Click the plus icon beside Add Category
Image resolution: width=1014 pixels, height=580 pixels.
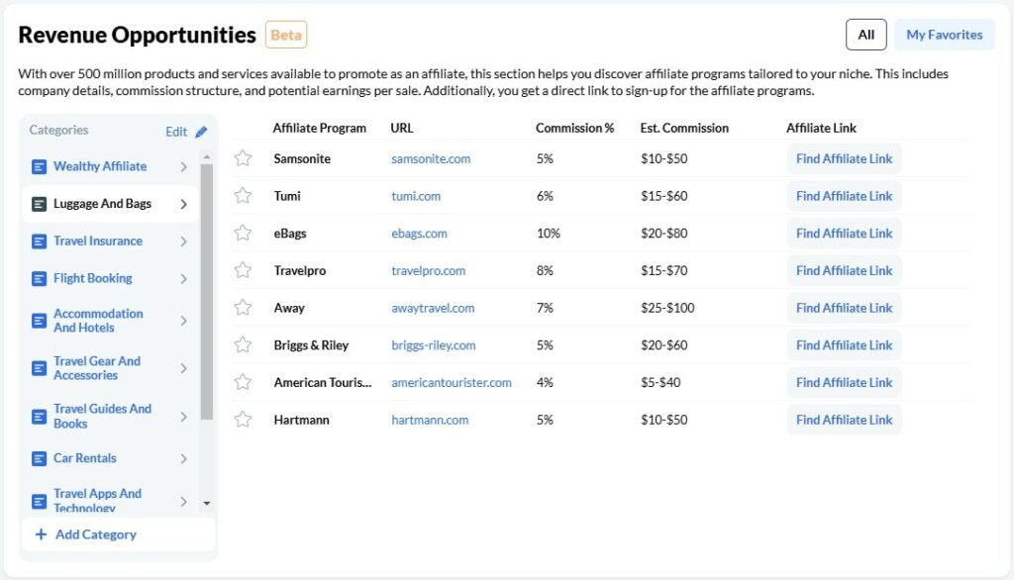(x=41, y=534)
